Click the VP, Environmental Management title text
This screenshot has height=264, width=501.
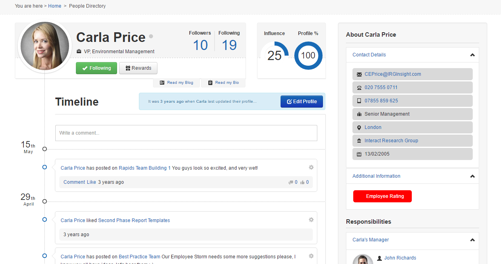point(119,52)
